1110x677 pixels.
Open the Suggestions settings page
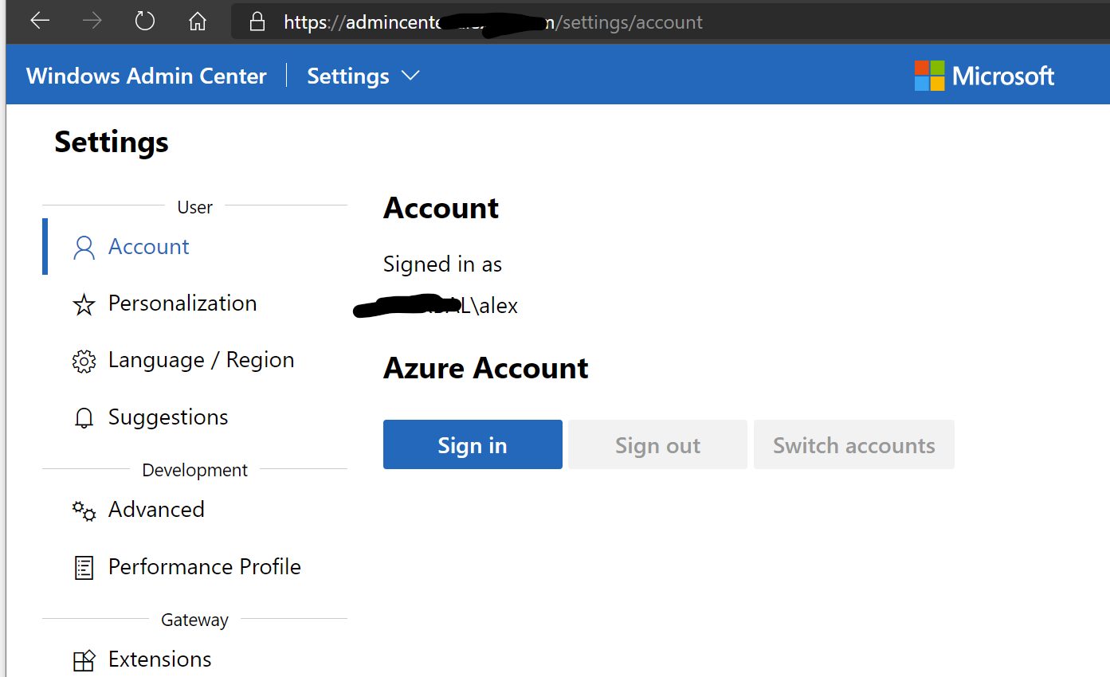(167, 417)
